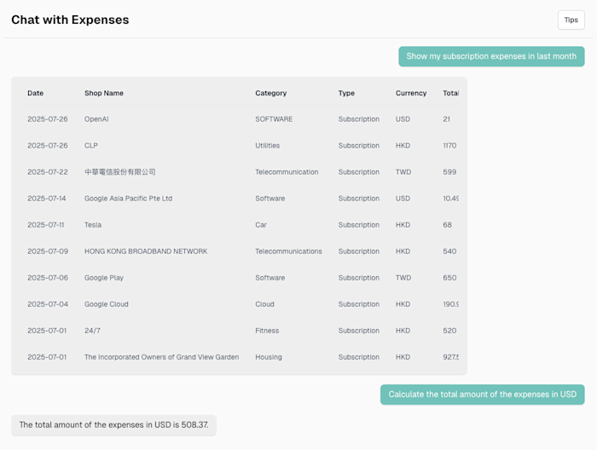Open the Tips button

(571, 20)
